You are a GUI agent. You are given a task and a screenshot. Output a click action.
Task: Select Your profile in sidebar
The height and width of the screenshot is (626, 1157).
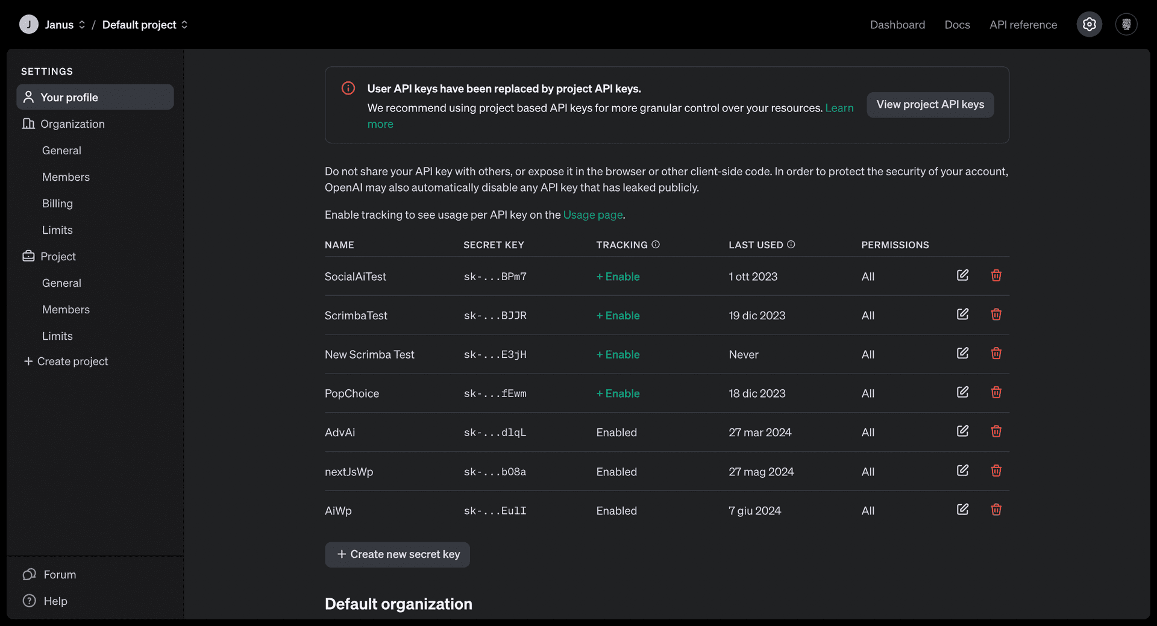[95, 97]
